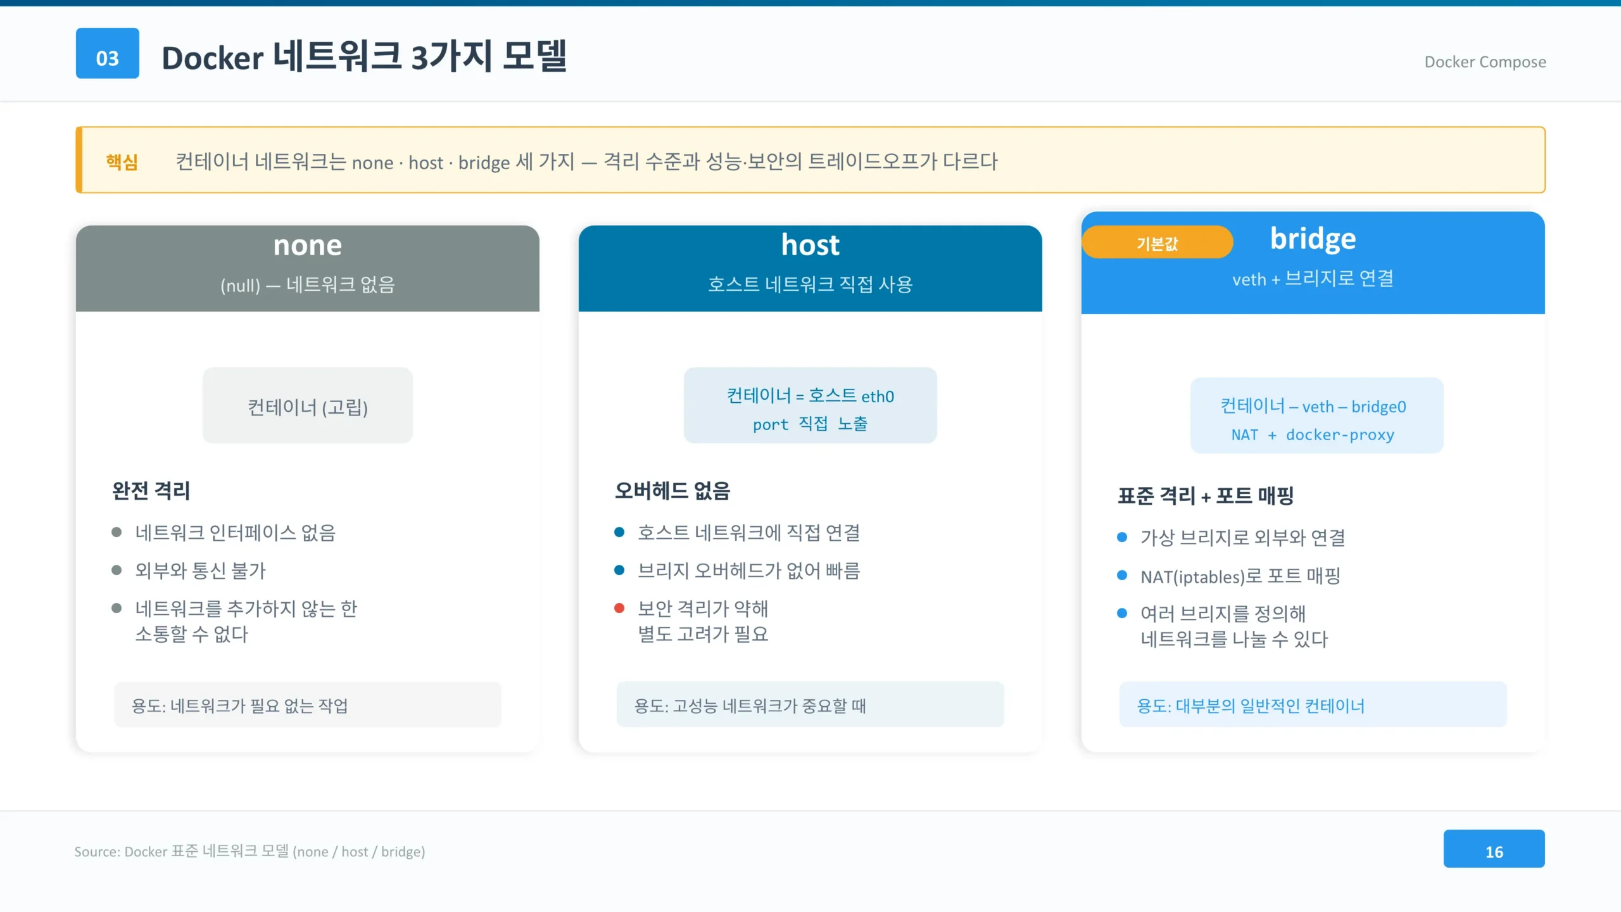Viewport: 1621px width, 912px height.
Task: Click the 'Source: Docker 표준 네트워크 모델' footer
Action: coord(249,851)
